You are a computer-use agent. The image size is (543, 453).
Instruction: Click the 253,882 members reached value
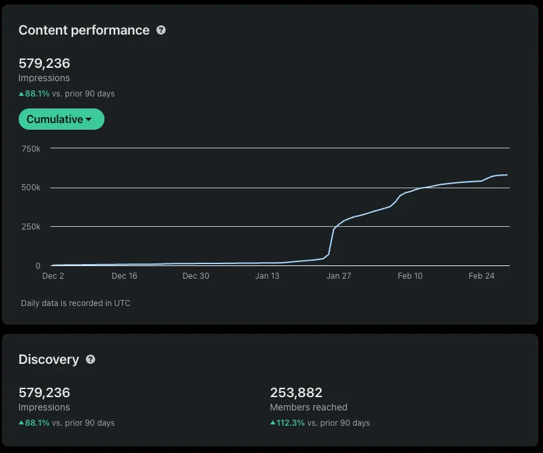click(x=296, y=392)
